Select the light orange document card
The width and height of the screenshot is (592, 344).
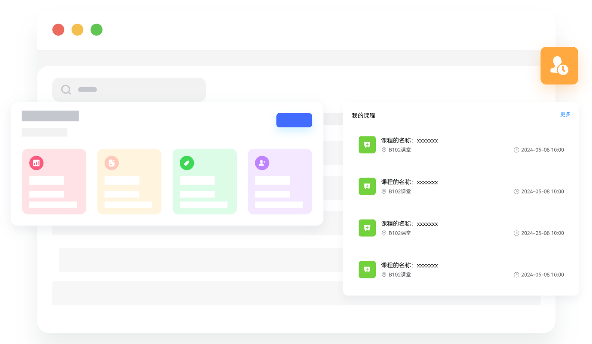pyautogui.click(x=130, y=181)
